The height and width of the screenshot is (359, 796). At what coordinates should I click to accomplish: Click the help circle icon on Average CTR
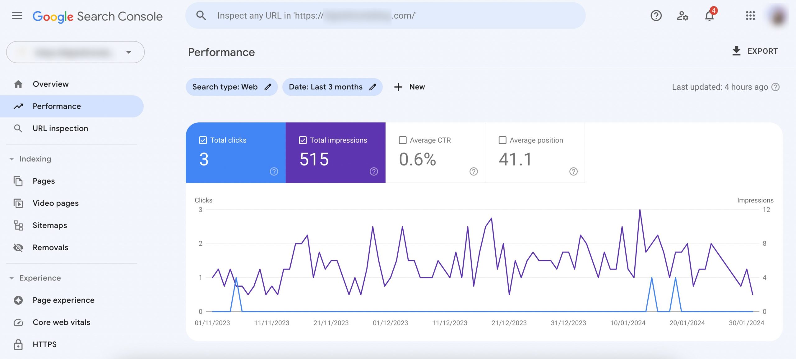pyautogui.click(x=473, y=171)
